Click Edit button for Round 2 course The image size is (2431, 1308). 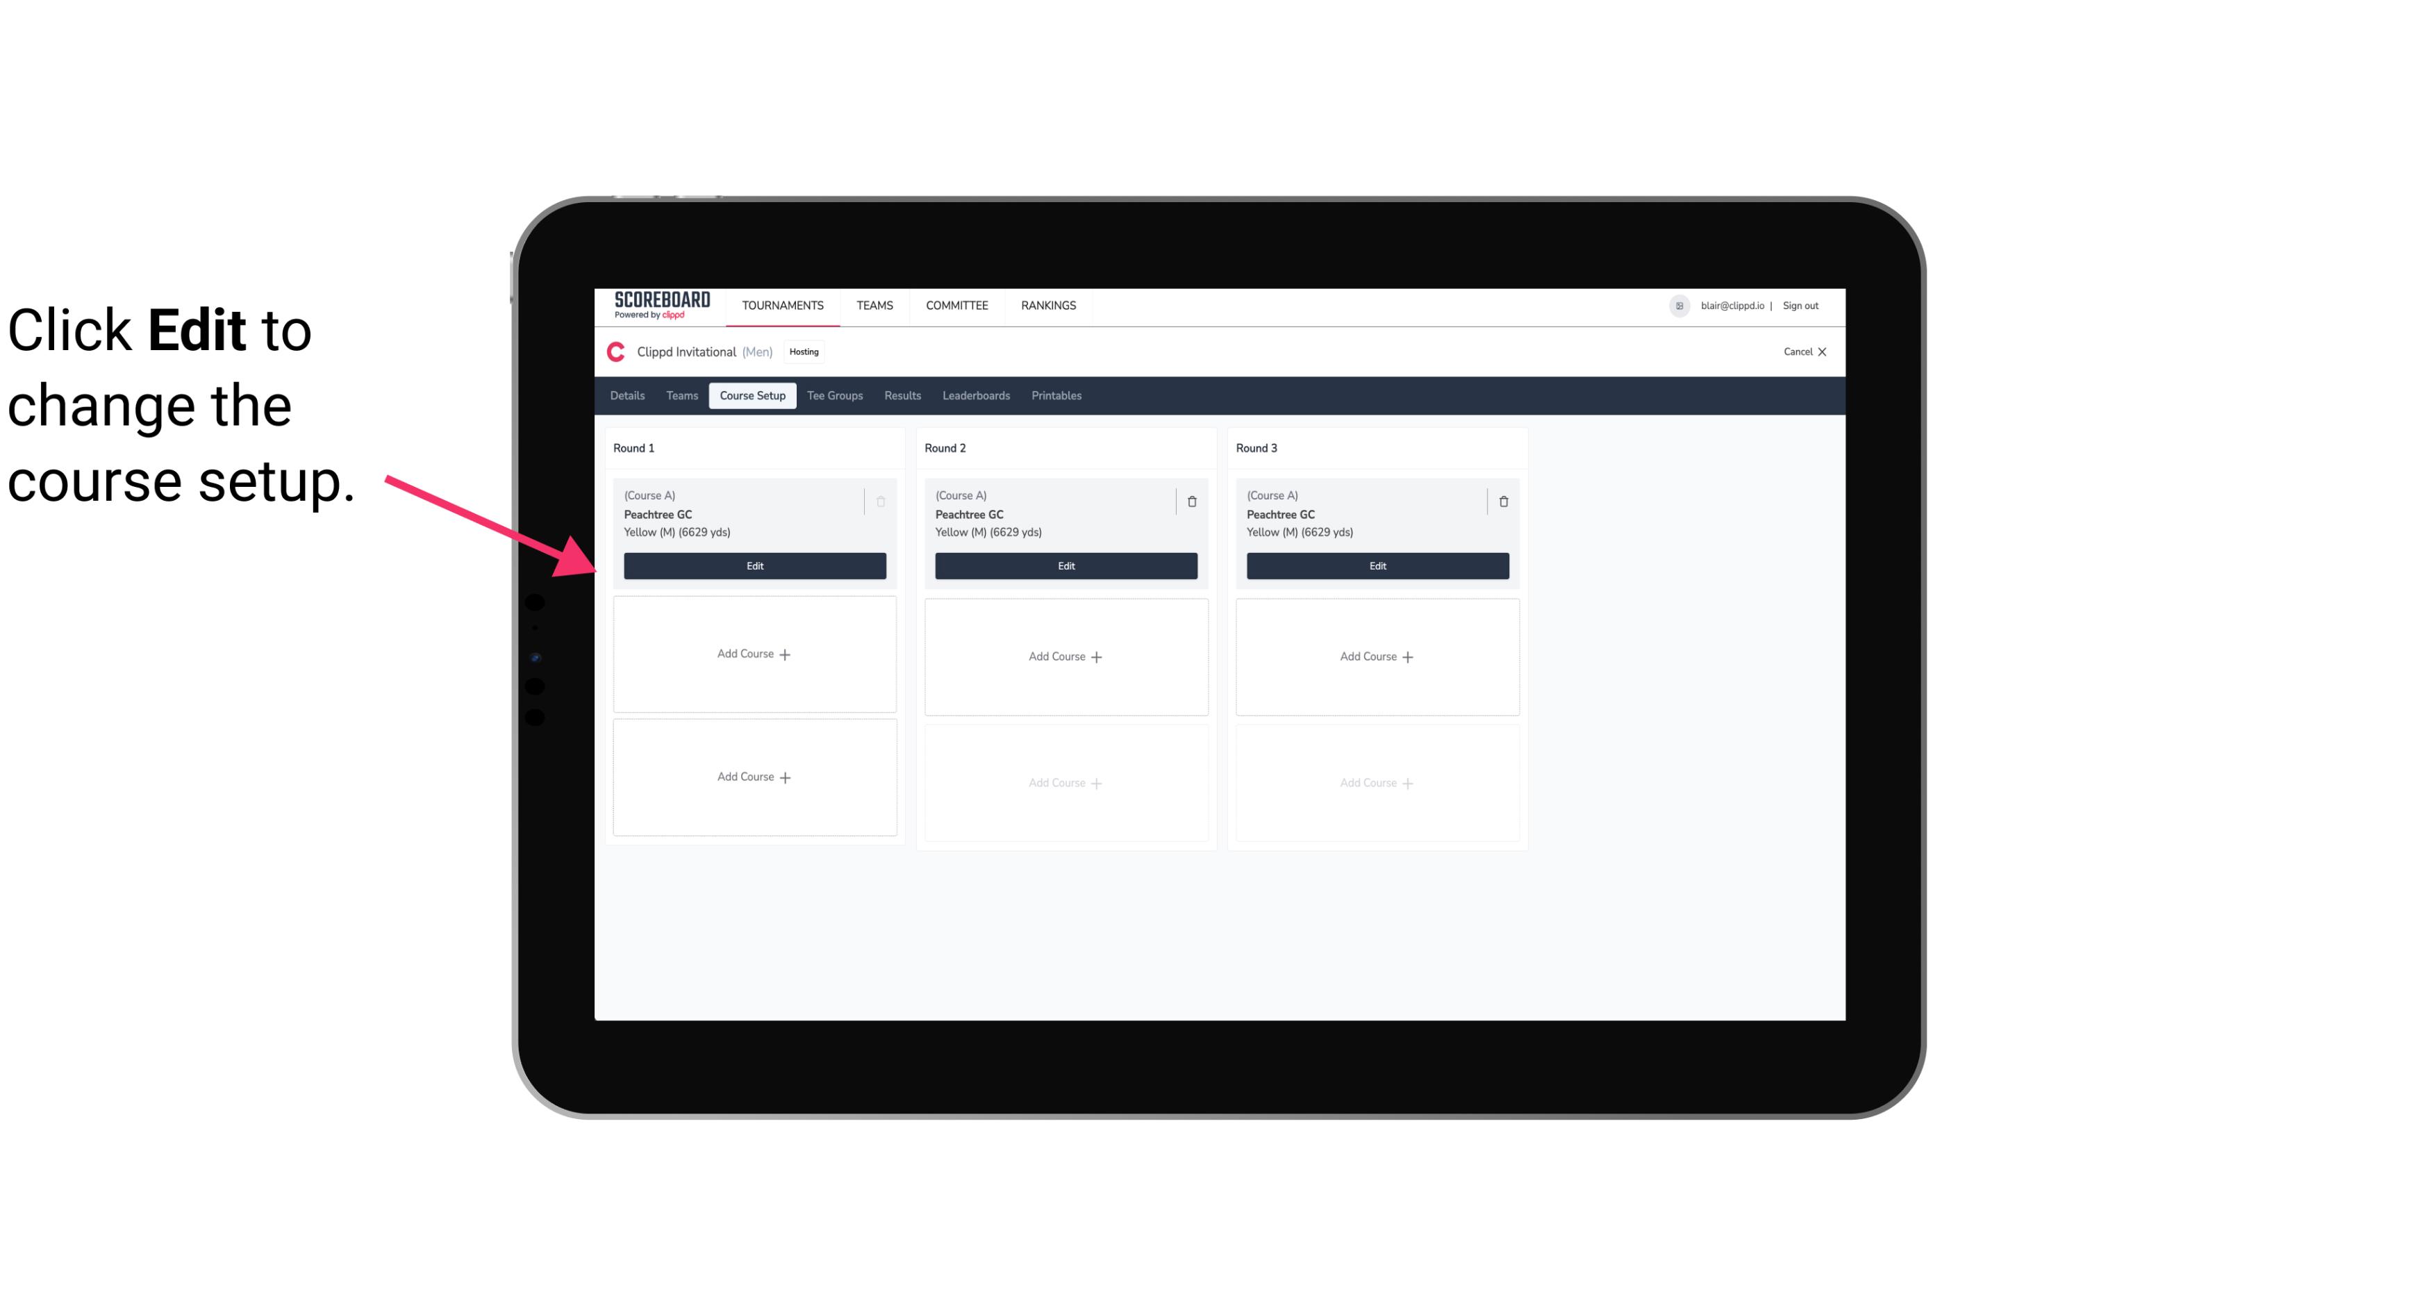tap(1064, 565)
